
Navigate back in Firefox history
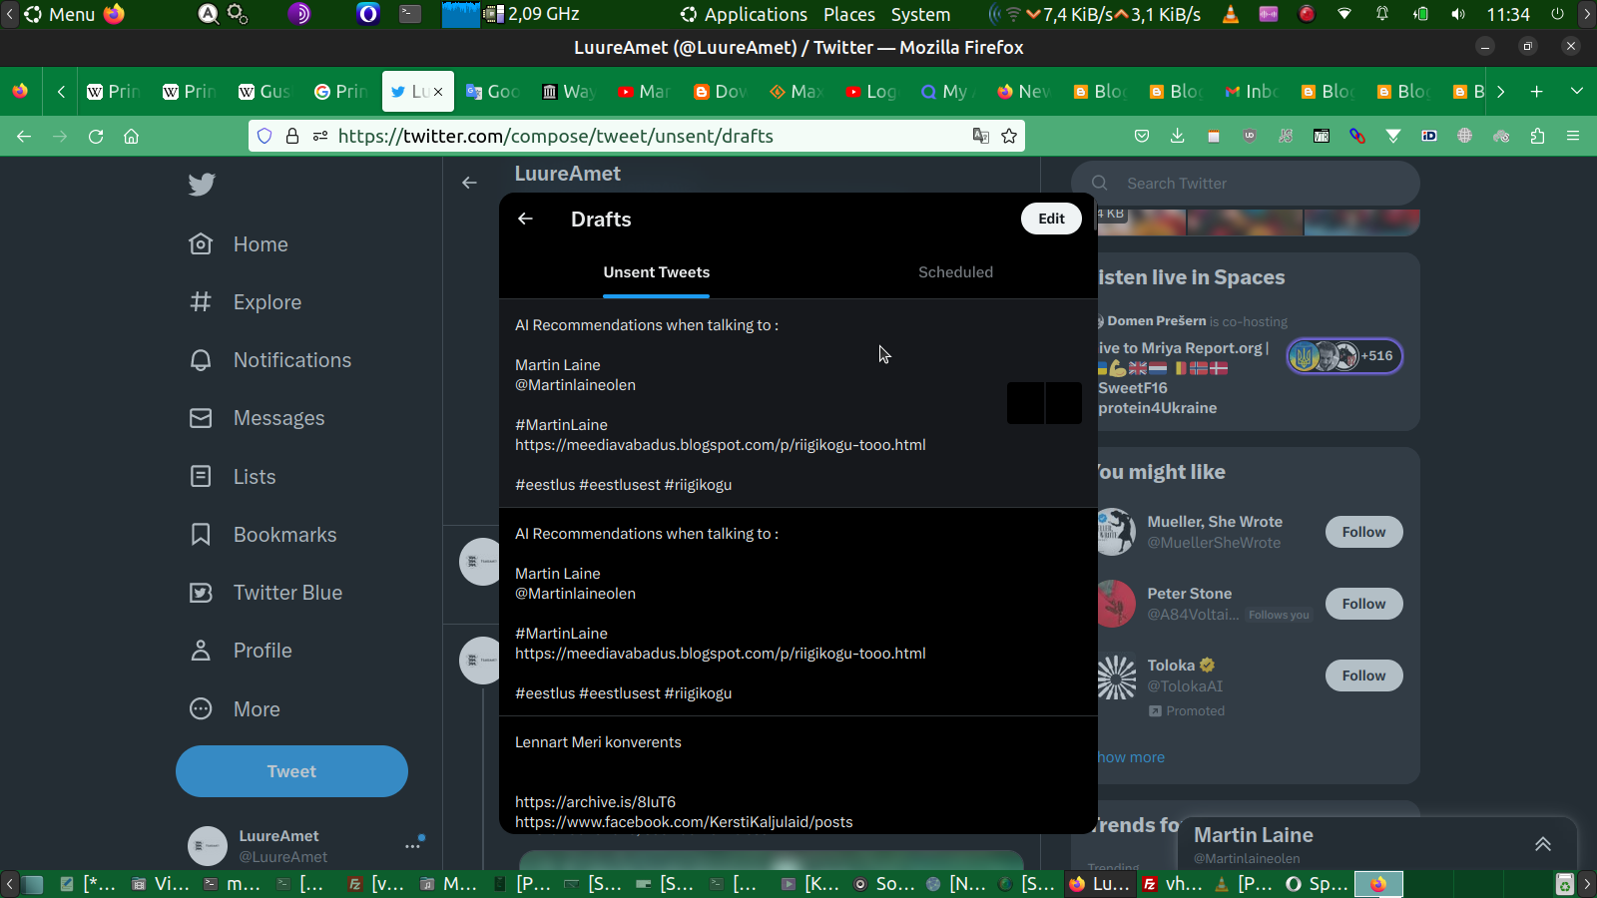pos(24,136)
